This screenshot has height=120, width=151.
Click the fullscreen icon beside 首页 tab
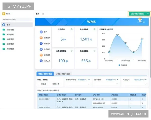pos(43,14)
